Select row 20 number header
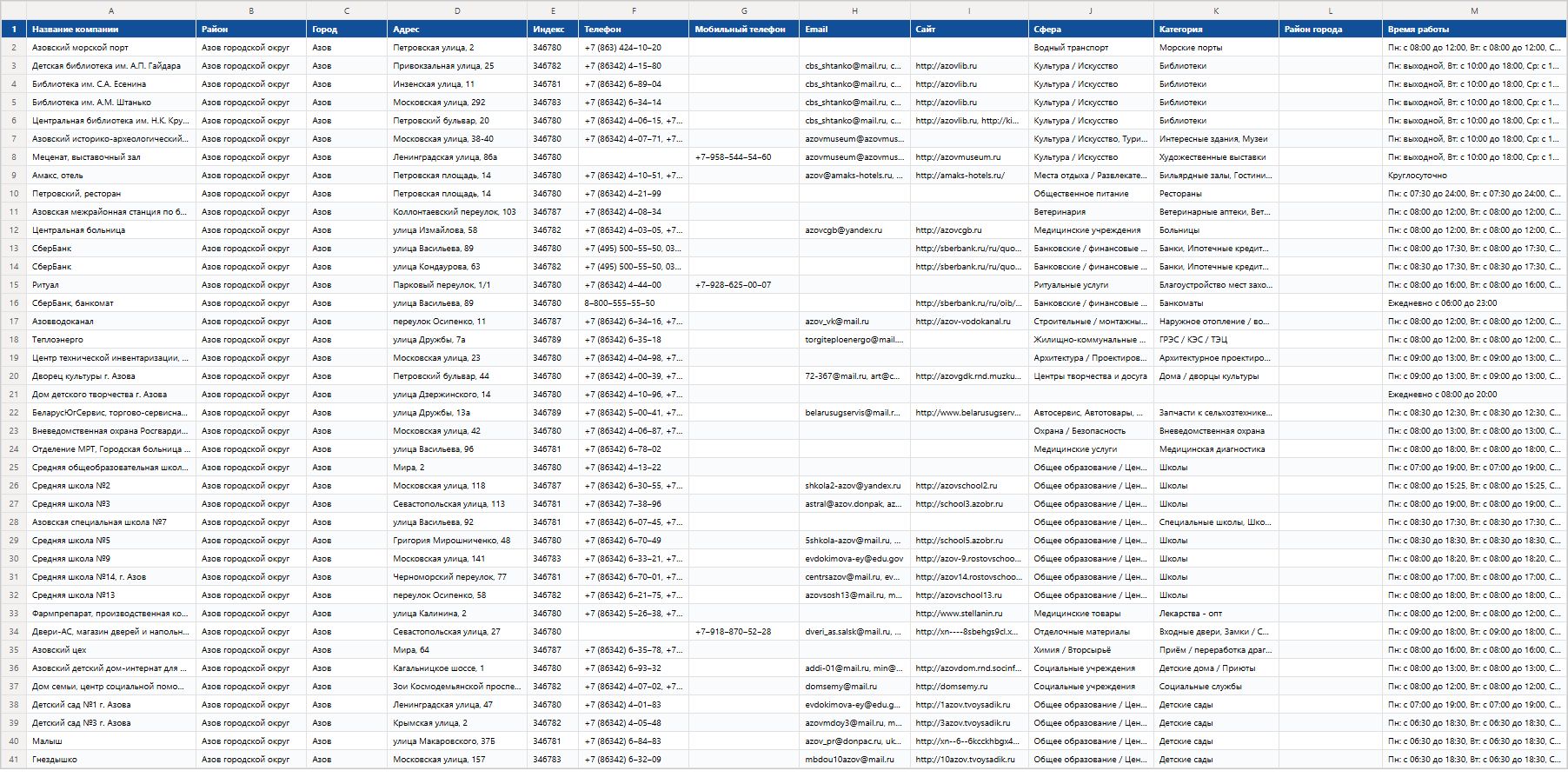Viewport: 1568px width, 784px height. point(14,376)
